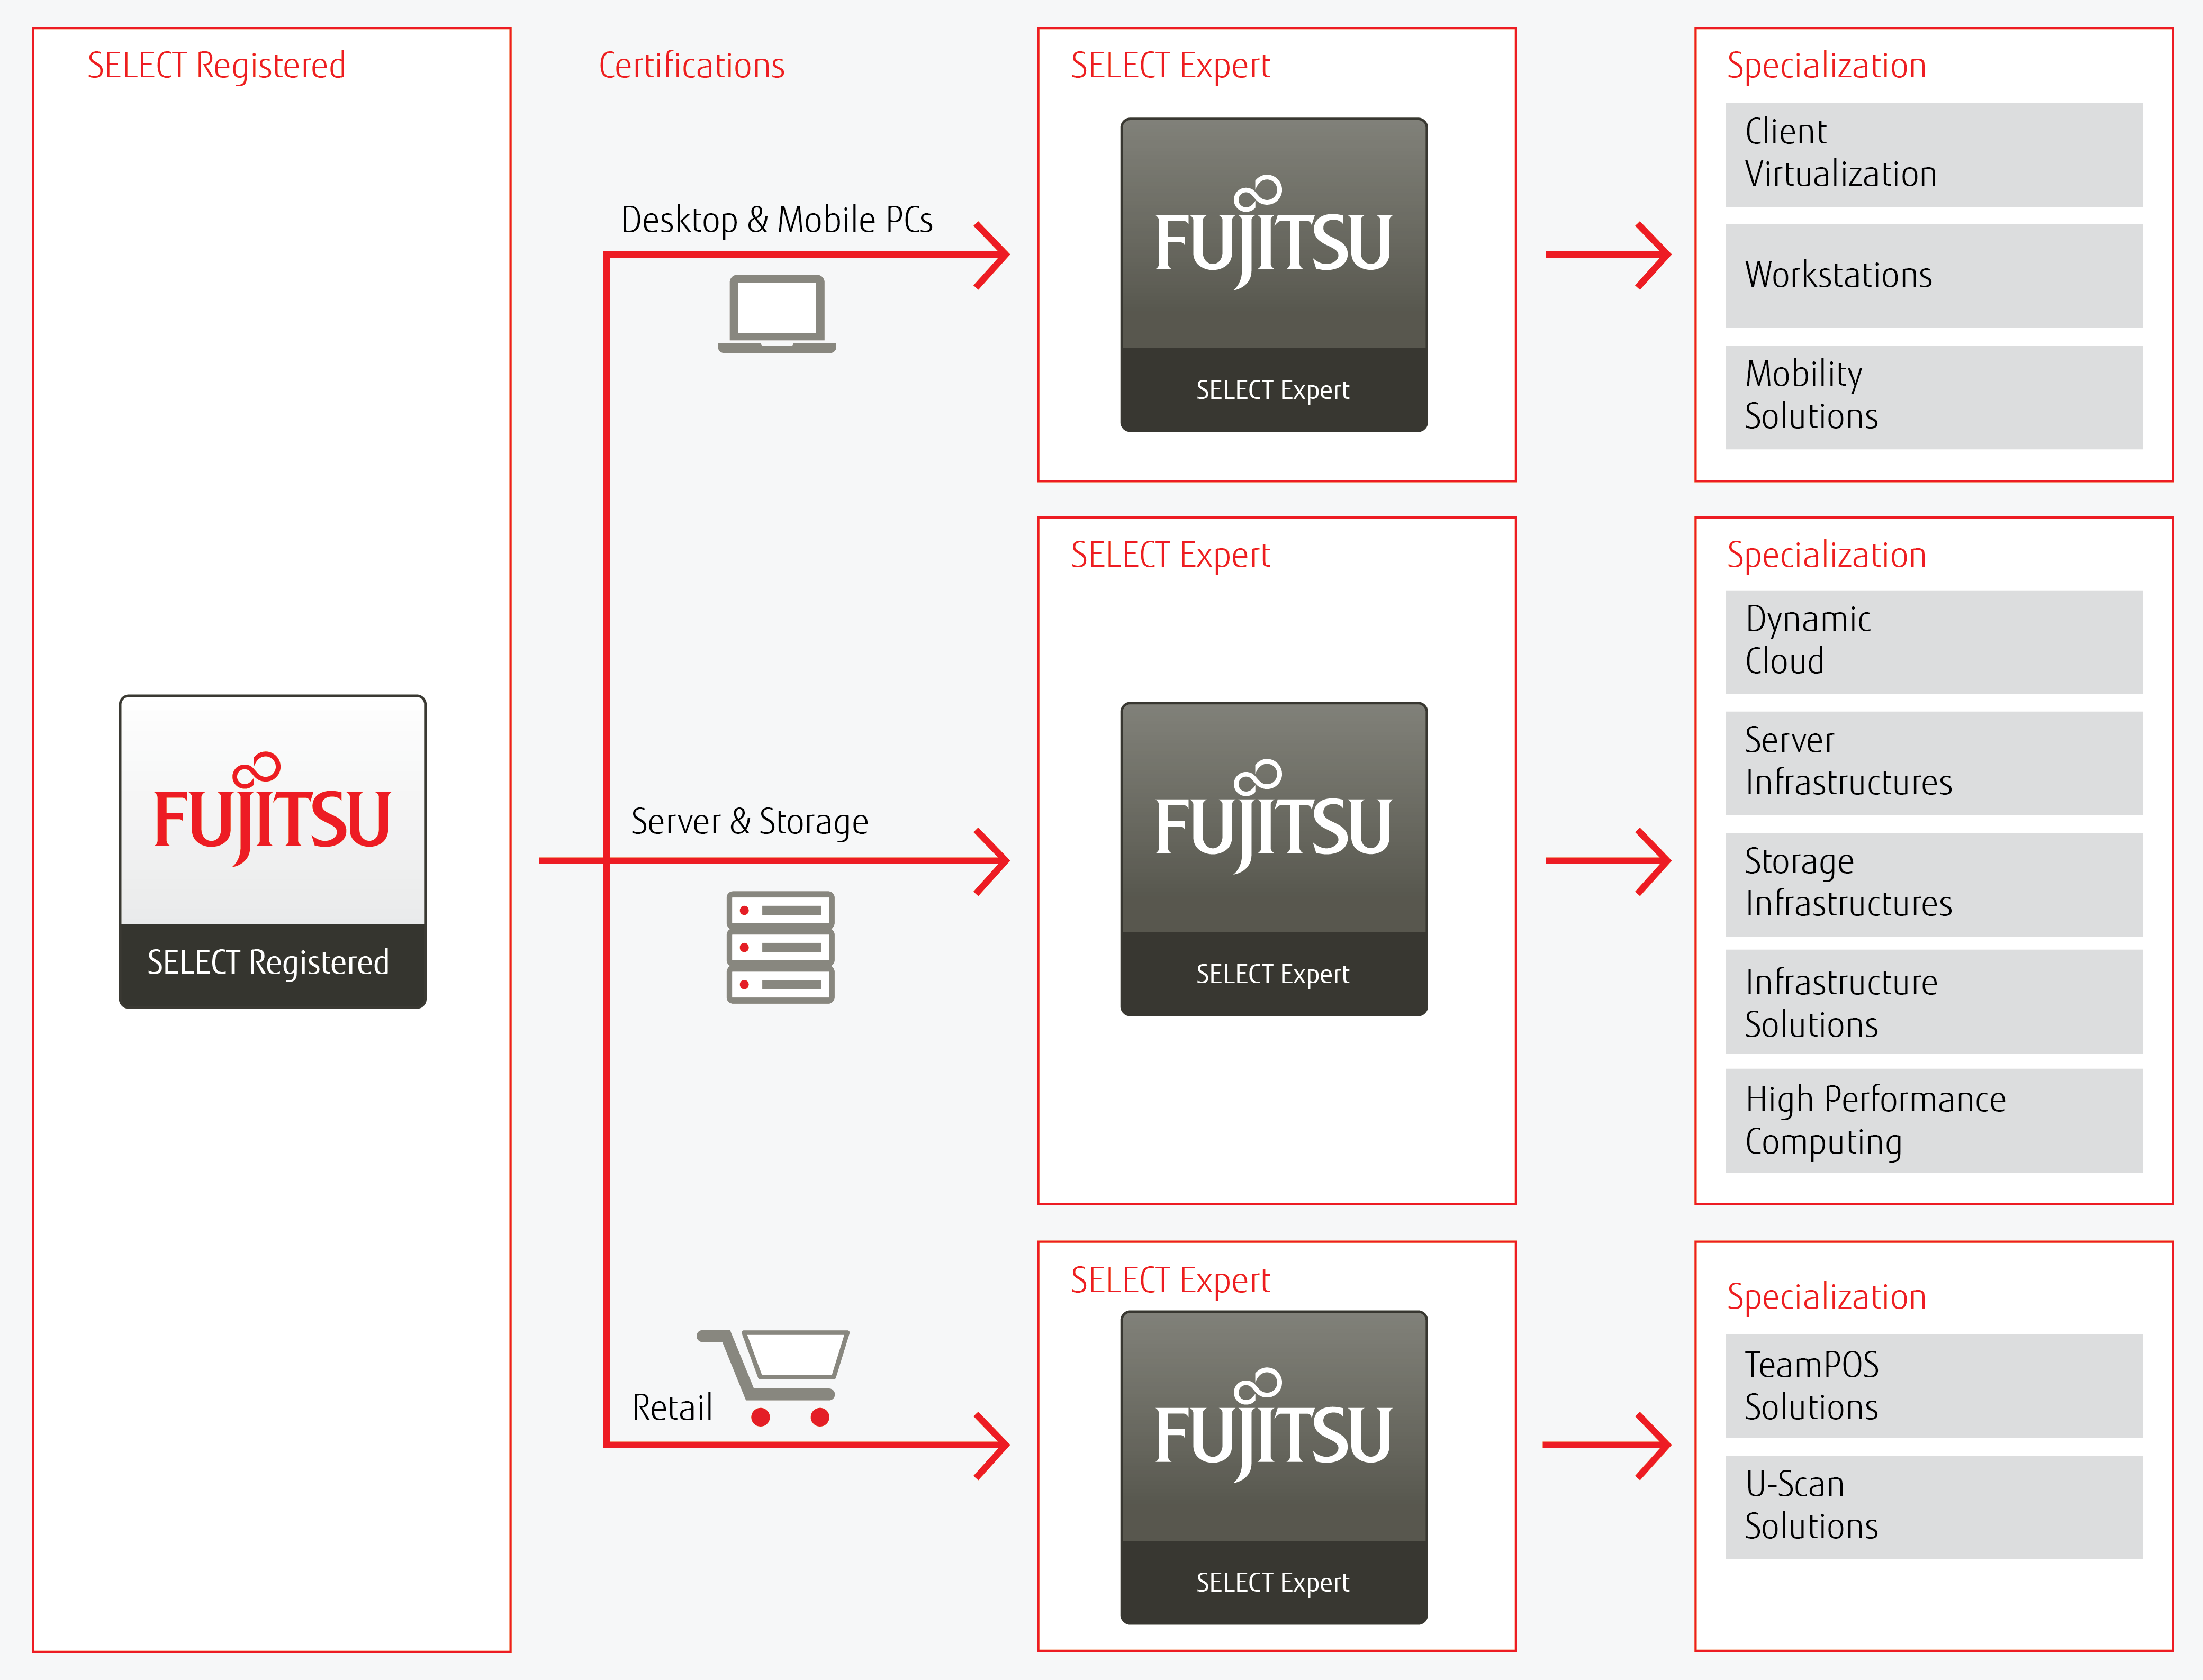
Task: Select the High Performance Computing box
Action: [1933, 1120]
